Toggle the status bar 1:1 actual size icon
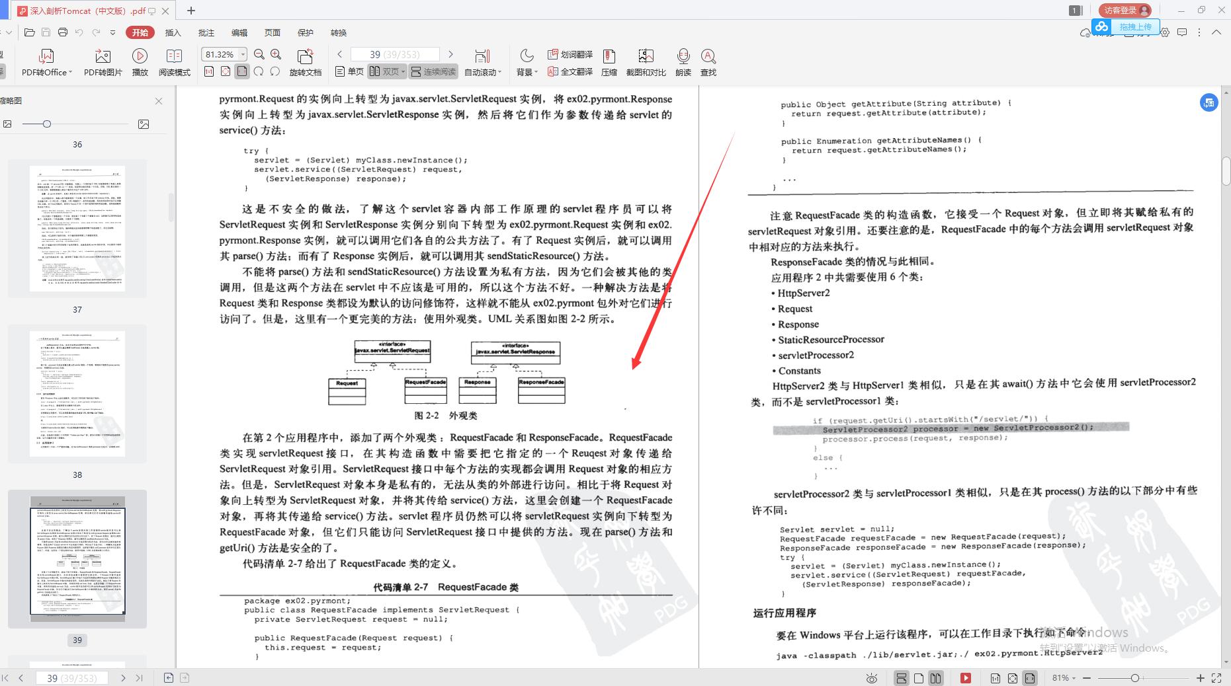 tap(996, 678)
